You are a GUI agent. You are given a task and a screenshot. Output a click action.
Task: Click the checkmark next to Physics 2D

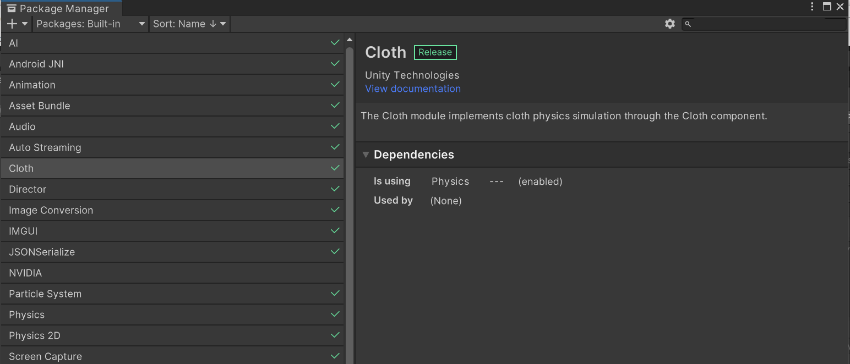(335, 335)
